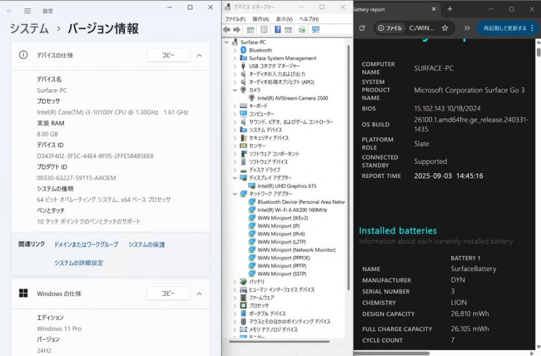The image size is (541, 356).
Task: Open the hamburger menu in Settings
Action: click(28, 11)
